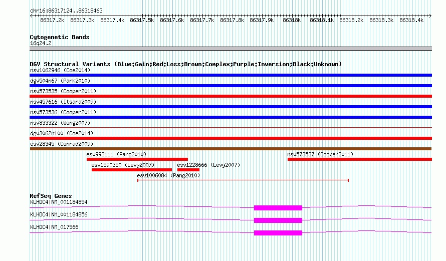The width and height of the screenshot is (446, 261).
Task: Click the KLHDC4|NM_017566 transcript label
Action: pos(54,227)
